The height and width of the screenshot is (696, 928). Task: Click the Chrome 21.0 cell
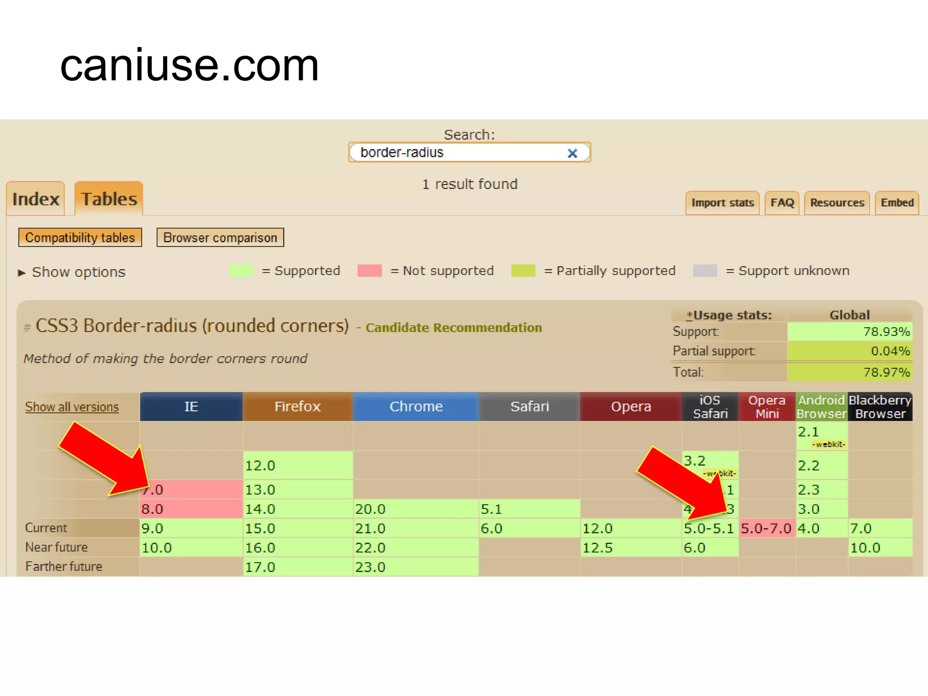point(416,528)
